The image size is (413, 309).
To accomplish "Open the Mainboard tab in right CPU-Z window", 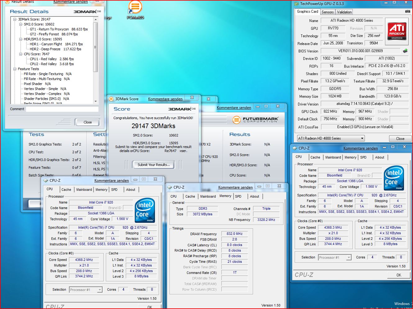I will point(333,157).
